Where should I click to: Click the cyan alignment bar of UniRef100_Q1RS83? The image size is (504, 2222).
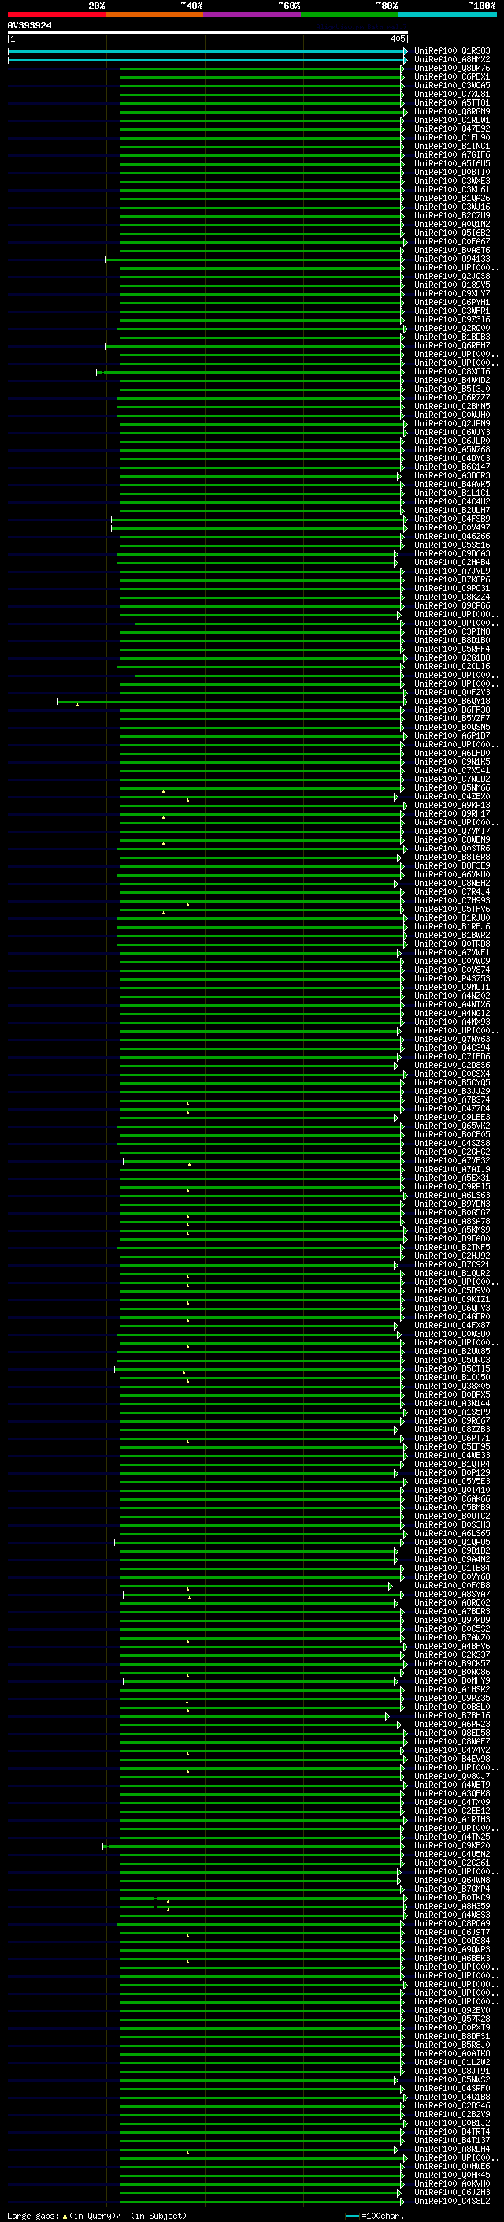(x=208, y=51)
